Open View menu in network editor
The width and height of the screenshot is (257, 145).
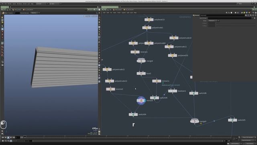coord(114,12)
